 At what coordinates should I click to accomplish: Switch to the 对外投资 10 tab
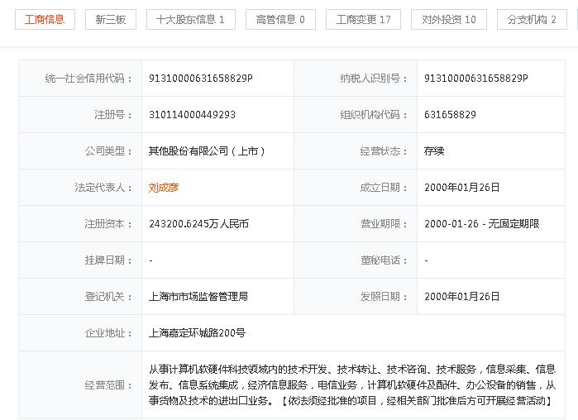click(449, 20)
